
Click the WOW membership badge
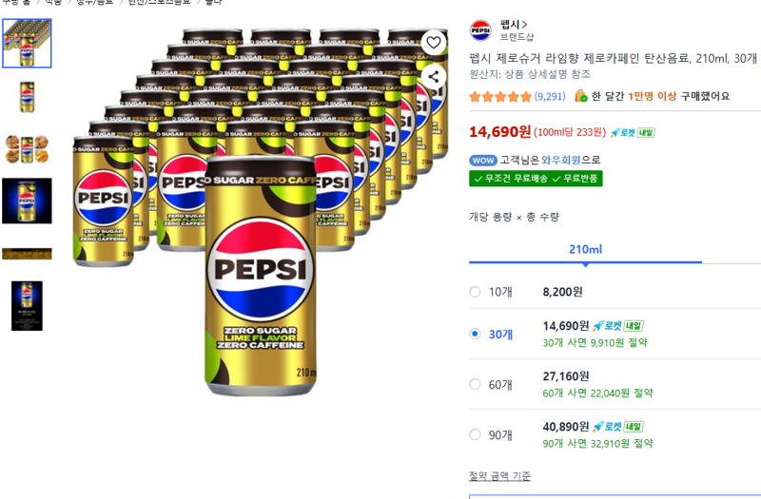(483, 160)
